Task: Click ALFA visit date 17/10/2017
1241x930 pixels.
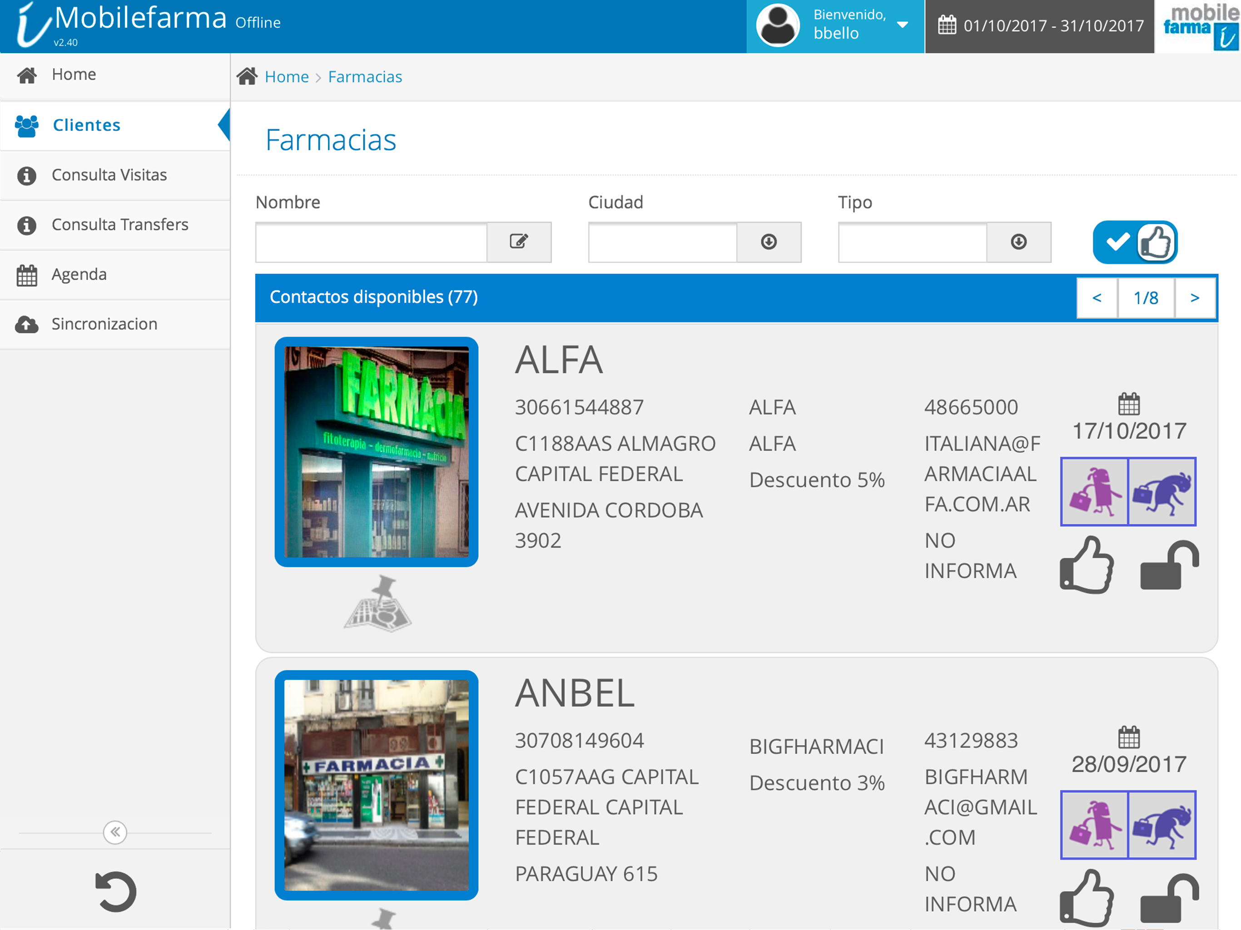Action: pyautogui.click(x=1129, y=431)
